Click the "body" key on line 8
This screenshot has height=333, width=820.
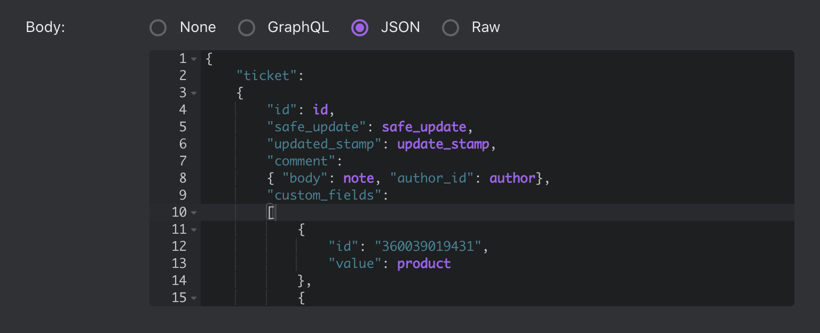point(305,178)
